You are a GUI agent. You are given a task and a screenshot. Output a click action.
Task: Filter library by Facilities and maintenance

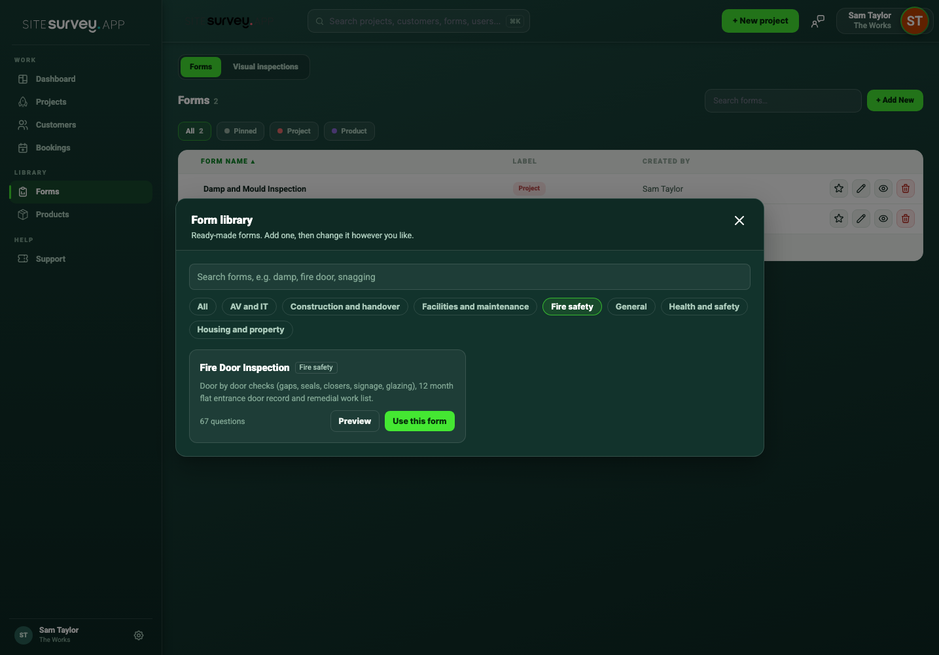click(475, 307)
